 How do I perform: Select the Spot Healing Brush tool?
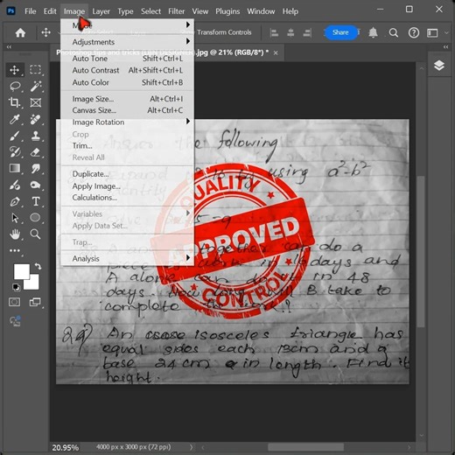[x=35, y=119]
